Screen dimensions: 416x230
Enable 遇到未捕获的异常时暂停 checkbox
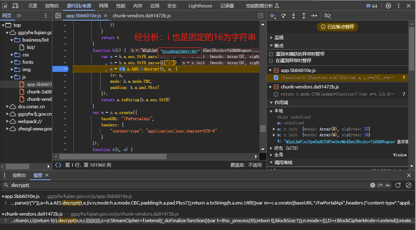(x=271, y=54)
